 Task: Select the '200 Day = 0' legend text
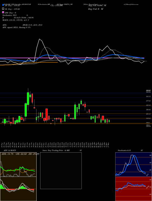(10, 13)
